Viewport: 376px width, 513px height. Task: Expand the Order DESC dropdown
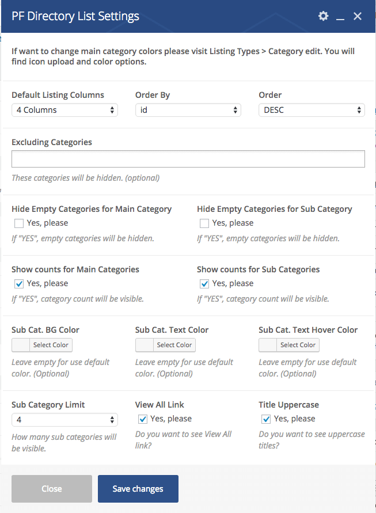pos(312,110)
